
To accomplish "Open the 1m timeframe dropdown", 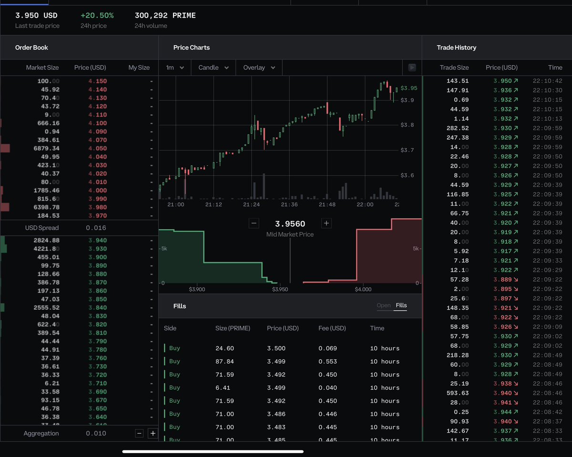I will tap(175, 68).
